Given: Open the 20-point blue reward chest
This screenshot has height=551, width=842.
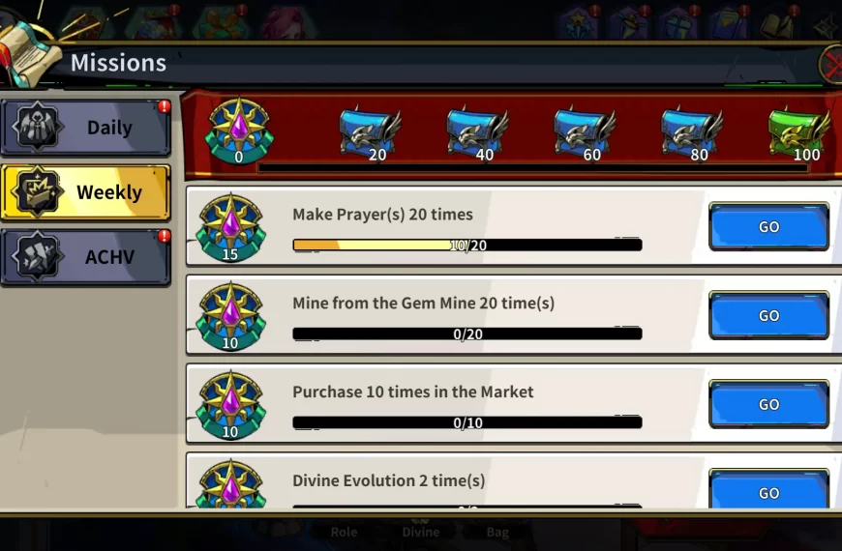Looking at the screenshot, I should click(370, 132).
